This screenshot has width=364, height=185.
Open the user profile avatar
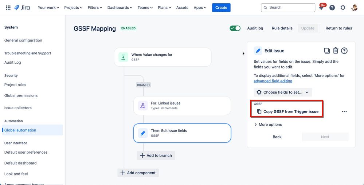click(x=354, y=8)
